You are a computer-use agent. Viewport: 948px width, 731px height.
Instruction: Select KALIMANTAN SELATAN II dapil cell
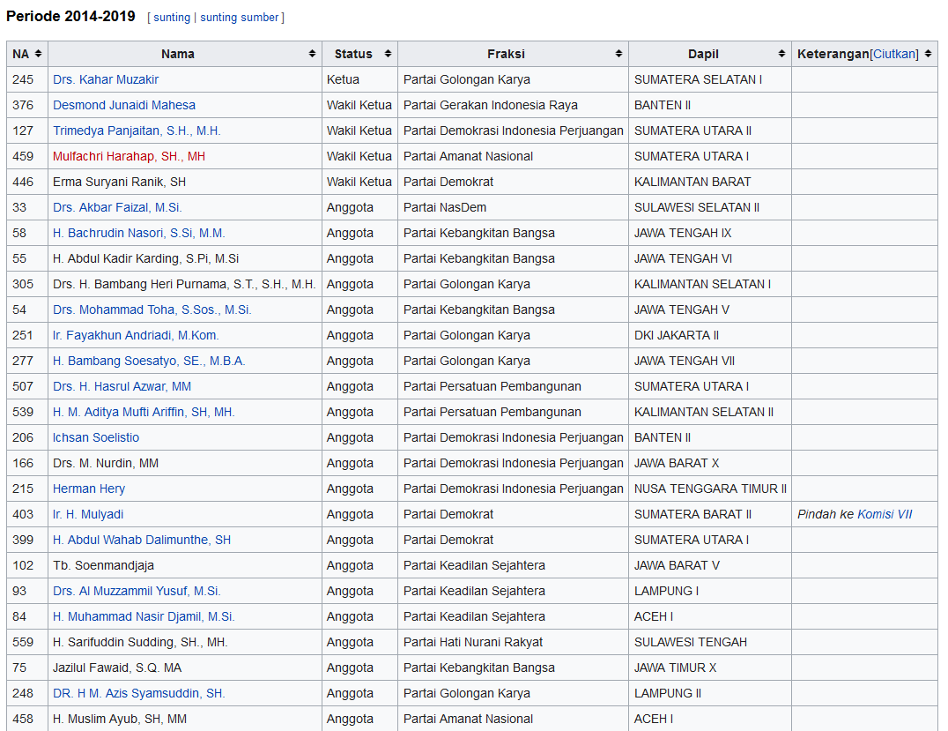point(710,412)
